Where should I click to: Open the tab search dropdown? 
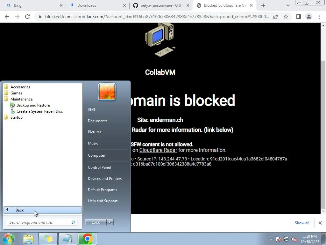tap(288, 6)
